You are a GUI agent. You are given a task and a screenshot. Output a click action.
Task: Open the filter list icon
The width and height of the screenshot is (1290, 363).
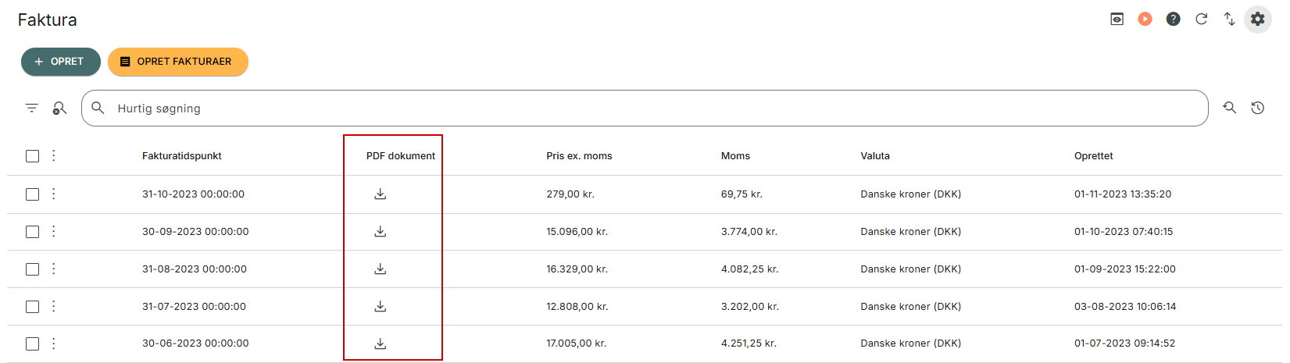[x=31, y=108]
